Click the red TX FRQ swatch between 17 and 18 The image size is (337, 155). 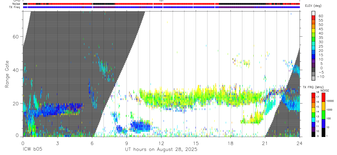point(313,95)
